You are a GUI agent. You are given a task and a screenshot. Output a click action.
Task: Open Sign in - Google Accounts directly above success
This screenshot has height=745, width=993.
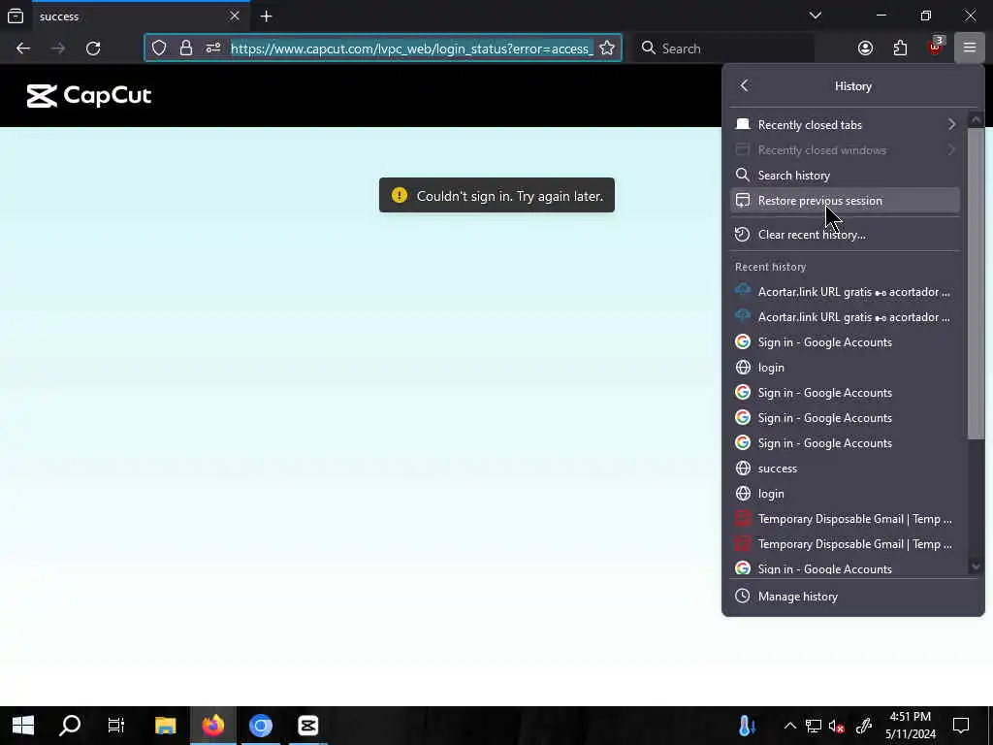(845, 442)
